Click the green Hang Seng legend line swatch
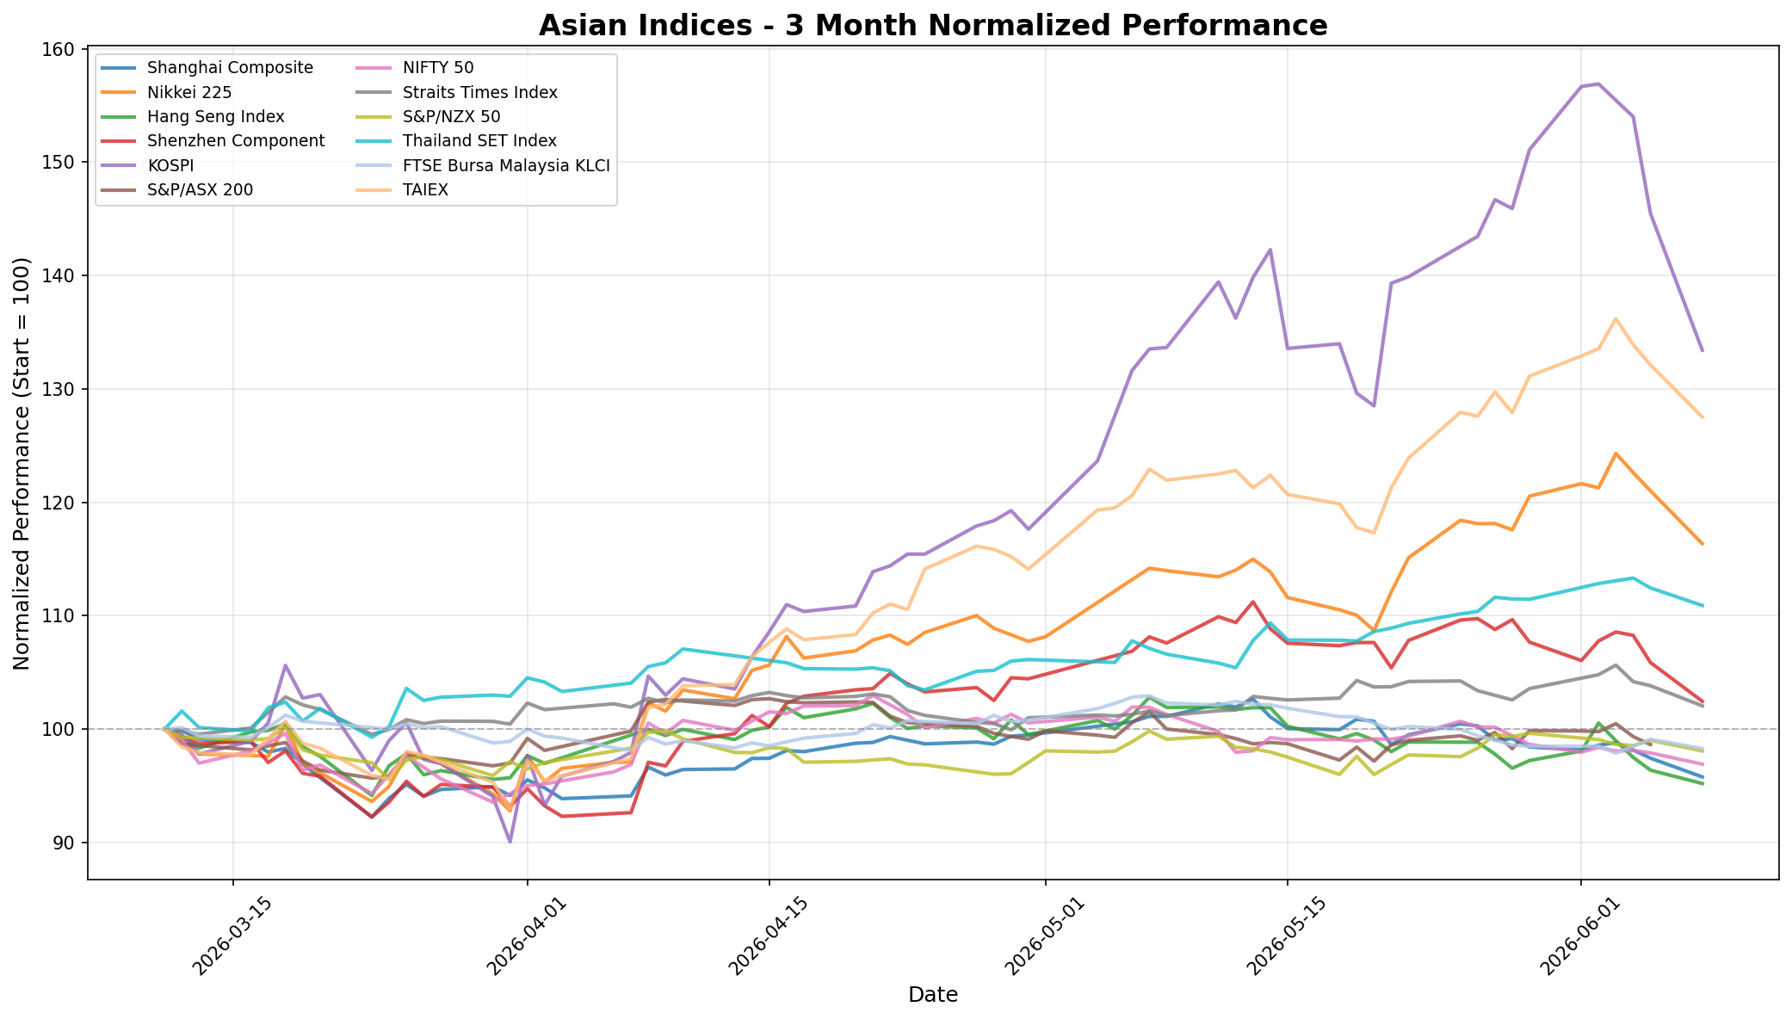Screen dimensions: 1792x1019 click(119, 116)
